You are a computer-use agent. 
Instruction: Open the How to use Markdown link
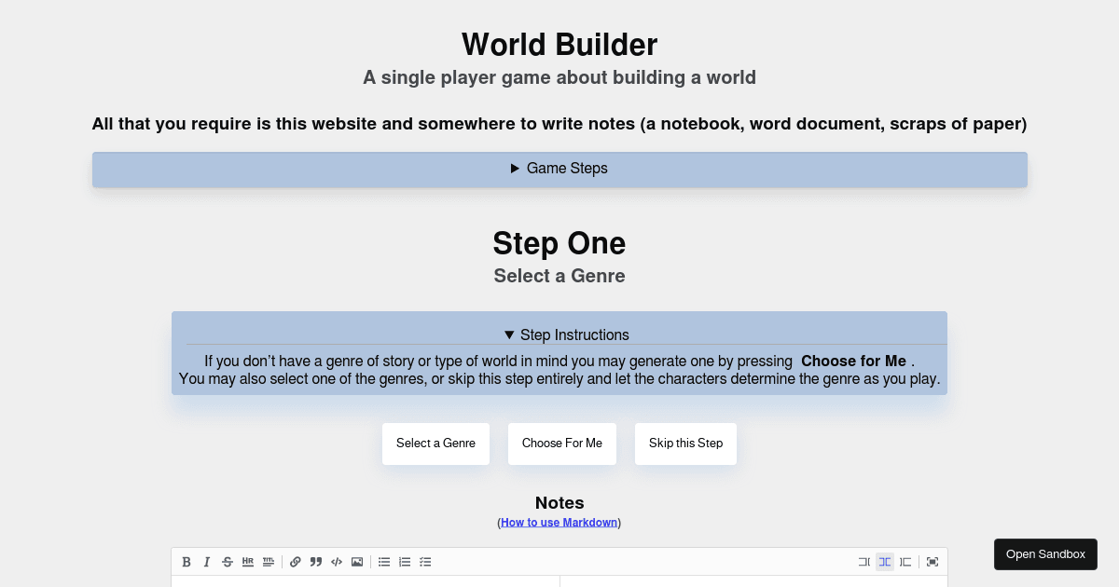[x=558, y=522]
